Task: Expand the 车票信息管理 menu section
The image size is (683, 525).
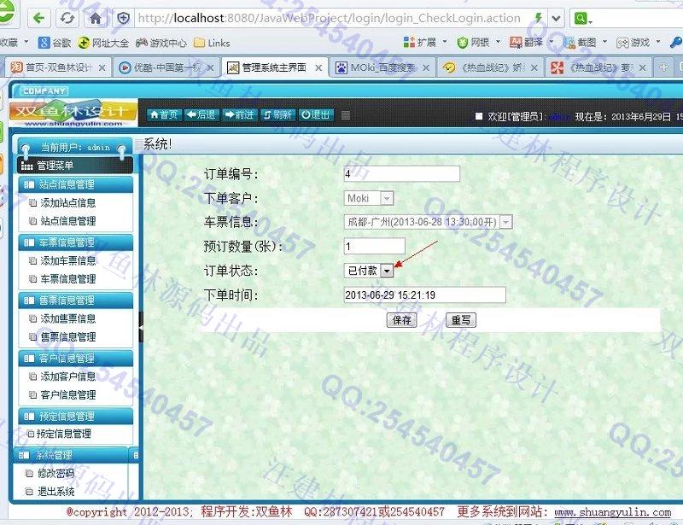Action: pyautogui.click(x=76, y=242)
